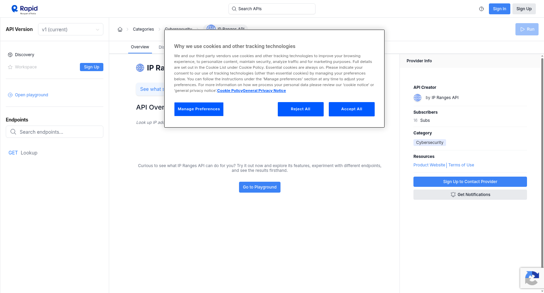
Task: Click the Discovery compass icon
Action: 10,55
